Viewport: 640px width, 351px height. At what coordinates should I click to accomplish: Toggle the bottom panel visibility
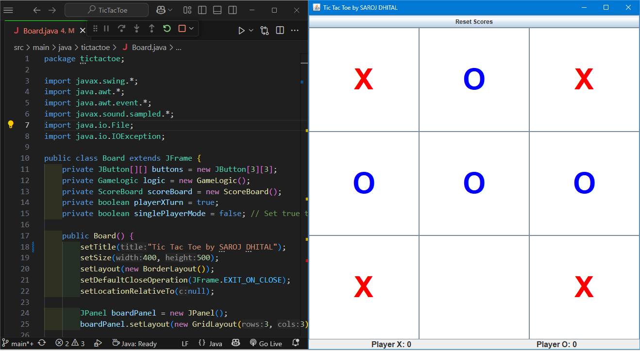point(217,10)
